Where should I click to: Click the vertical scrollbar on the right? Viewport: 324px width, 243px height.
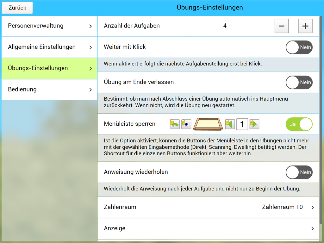(x=321, y=120)
